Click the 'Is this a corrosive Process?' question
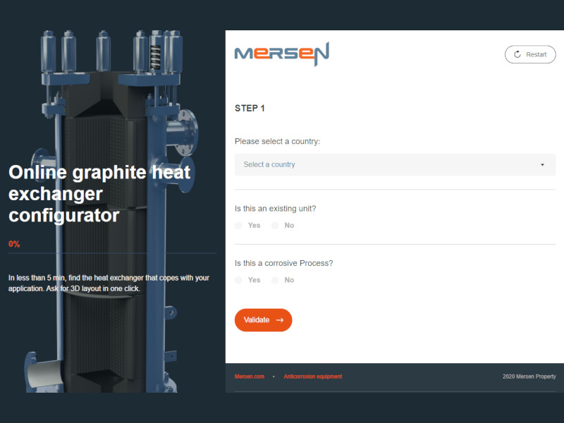Viewport: 564px width, 423px height. pos(284,263)
